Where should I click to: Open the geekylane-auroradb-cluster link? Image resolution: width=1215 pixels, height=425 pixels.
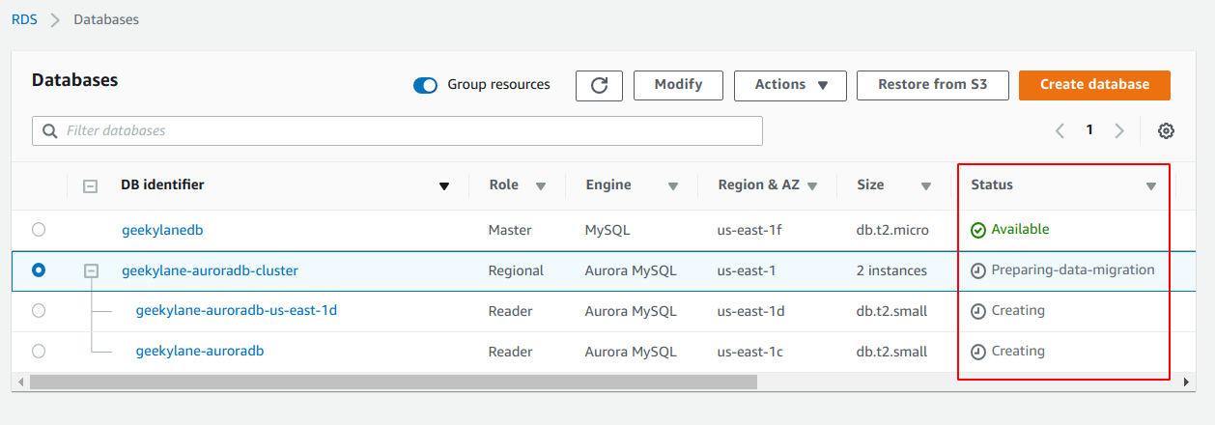[x=210, y=270]
